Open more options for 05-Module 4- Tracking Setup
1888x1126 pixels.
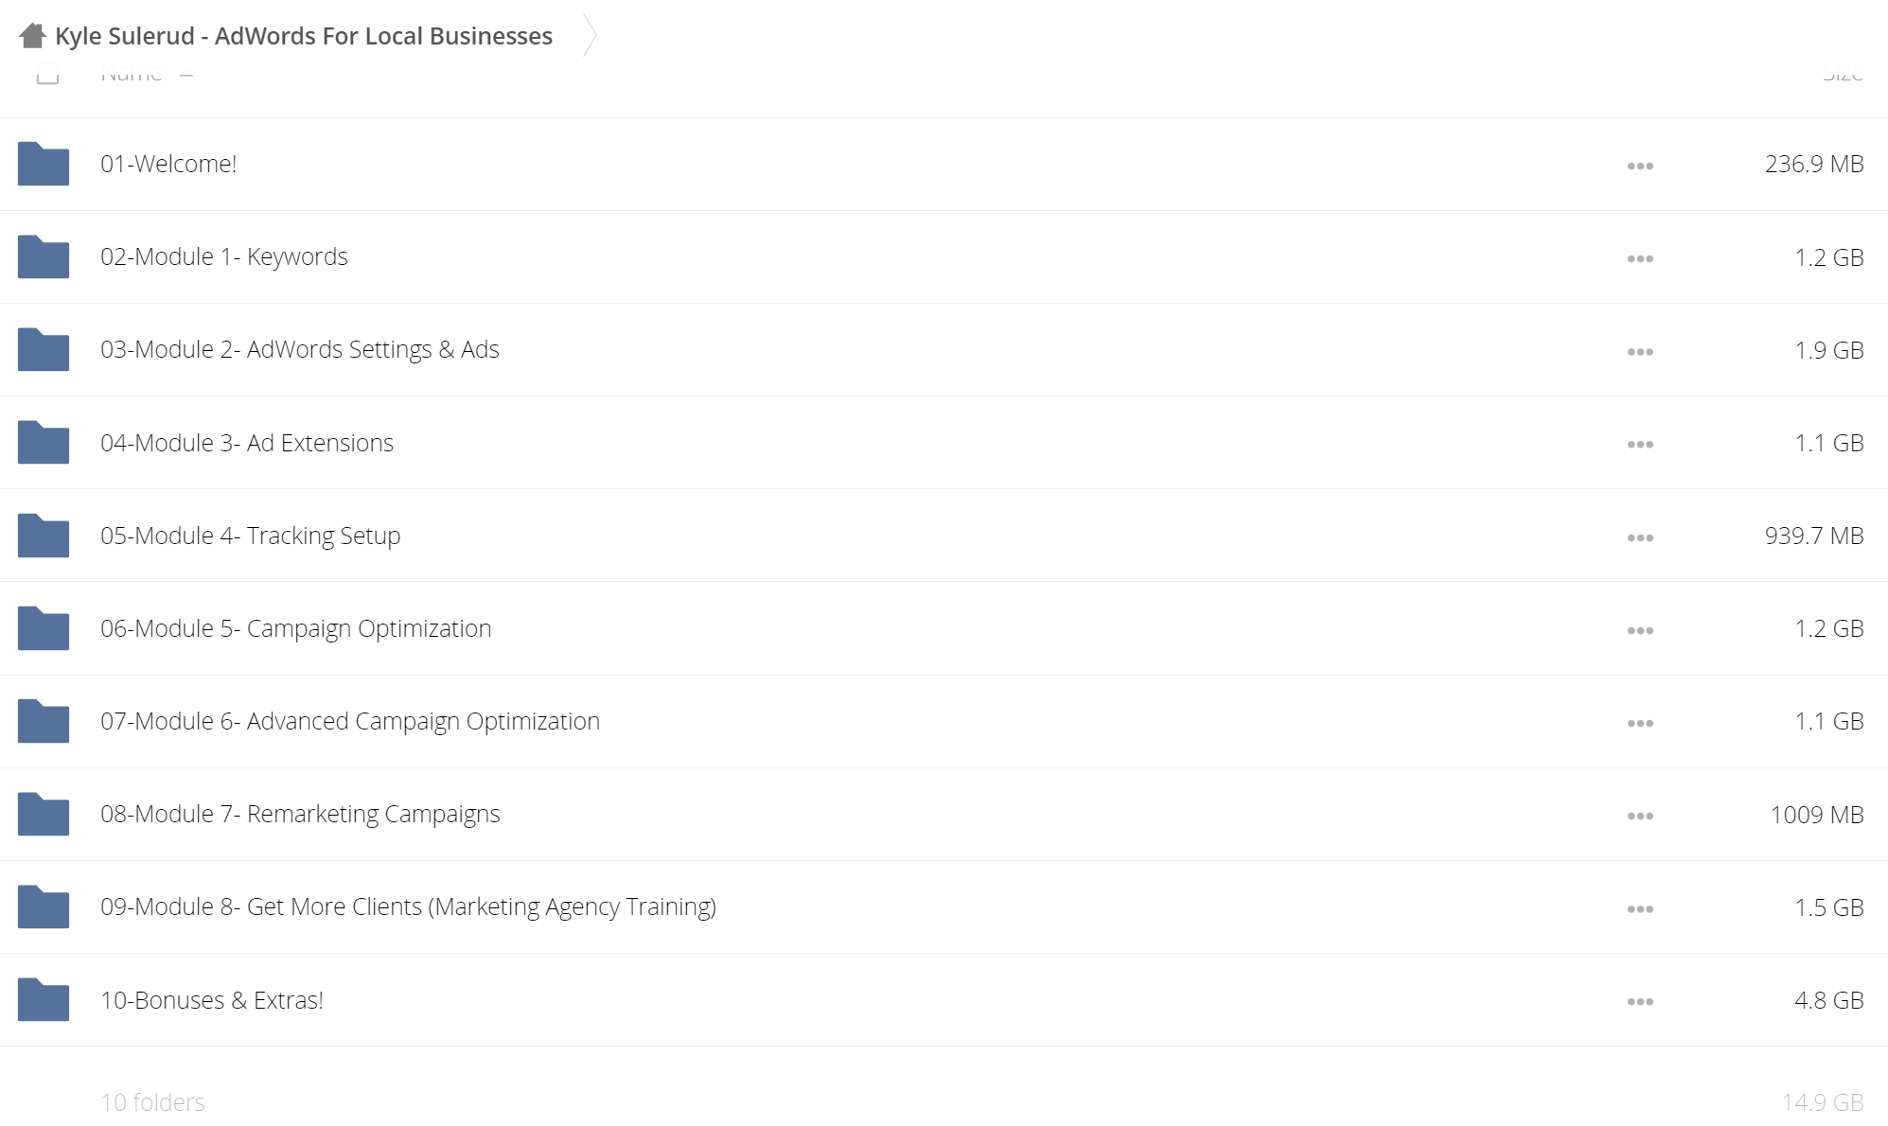pos(1640,537)
